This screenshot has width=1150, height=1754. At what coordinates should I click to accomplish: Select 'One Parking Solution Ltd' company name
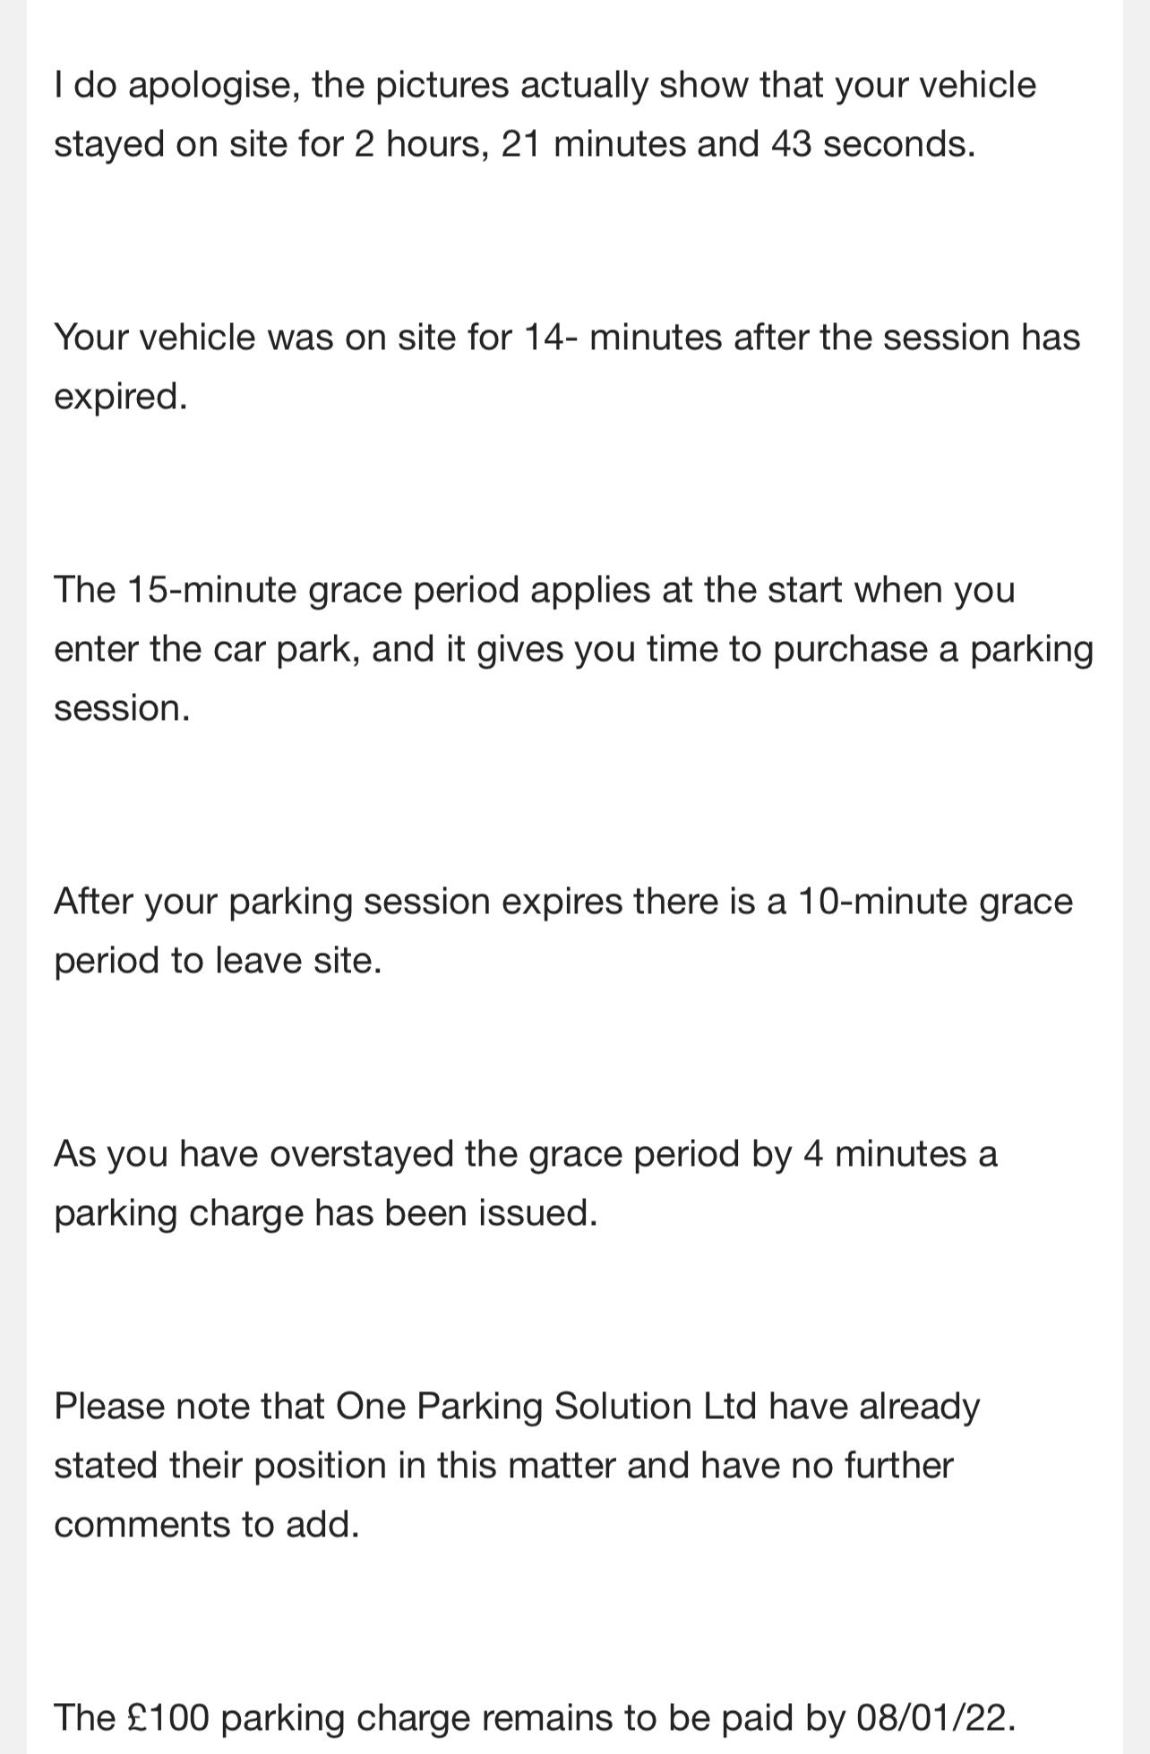click(x=548, y=1407)
